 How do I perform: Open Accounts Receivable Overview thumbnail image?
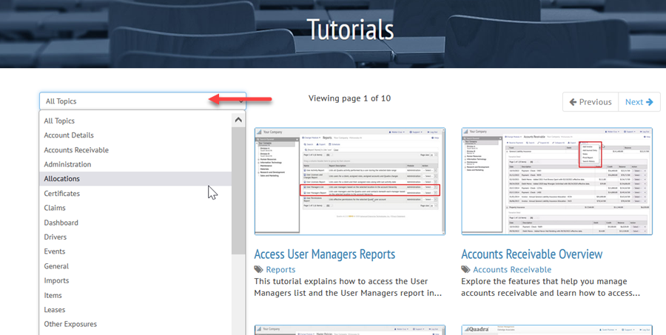[x=556, y=181]
